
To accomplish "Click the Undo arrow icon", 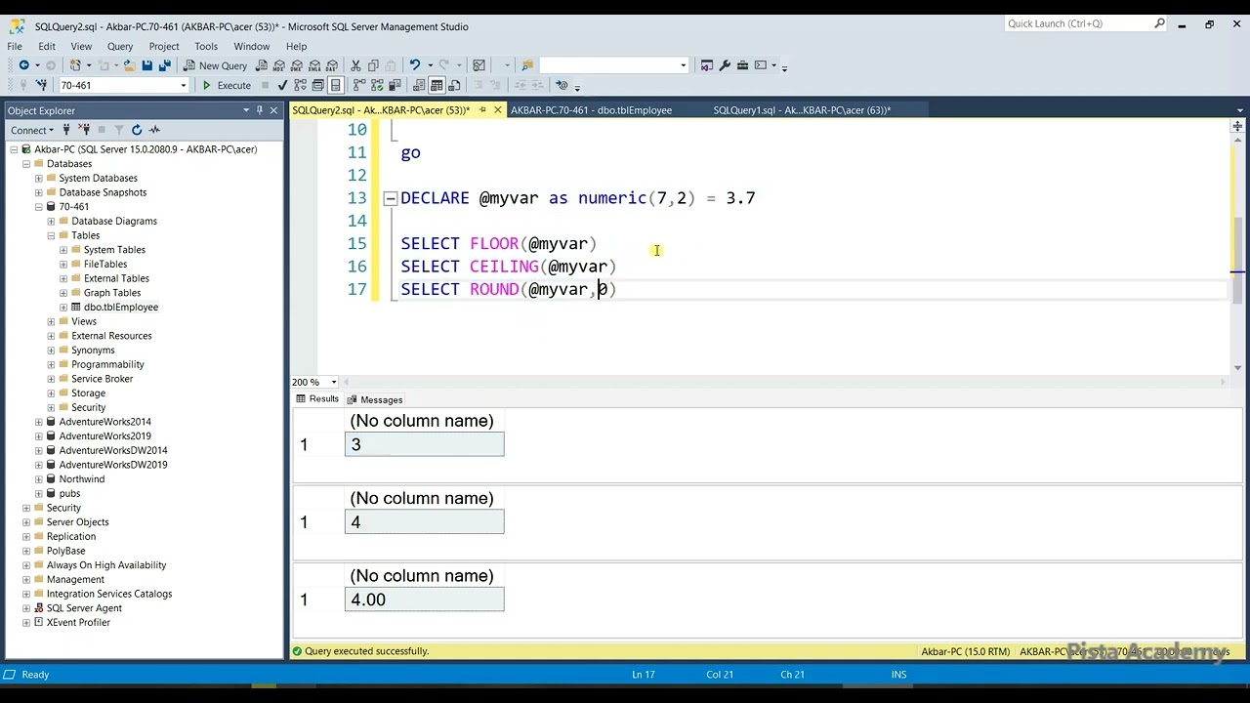I will tap(414, 65).
